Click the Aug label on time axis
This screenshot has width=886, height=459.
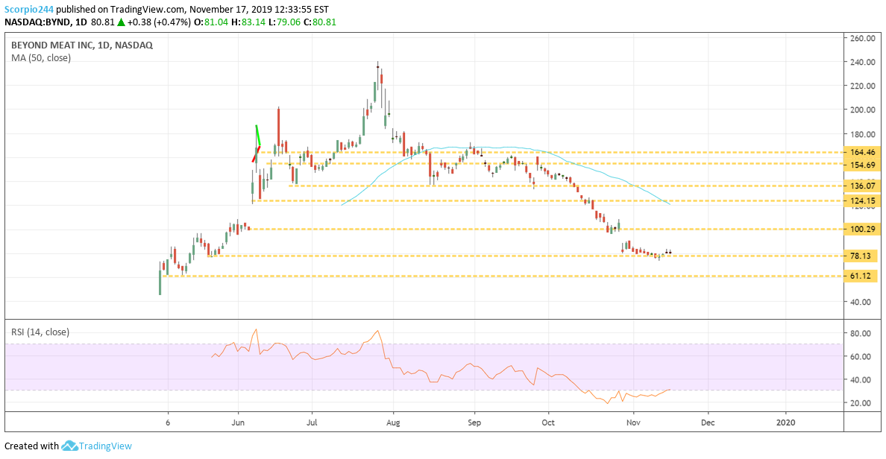click(x=393, y=422)
